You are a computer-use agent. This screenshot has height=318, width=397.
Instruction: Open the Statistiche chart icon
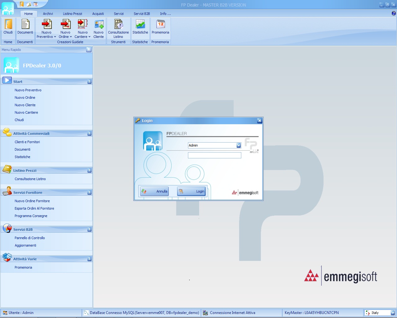pyautogui.click(x=140, y=24)
